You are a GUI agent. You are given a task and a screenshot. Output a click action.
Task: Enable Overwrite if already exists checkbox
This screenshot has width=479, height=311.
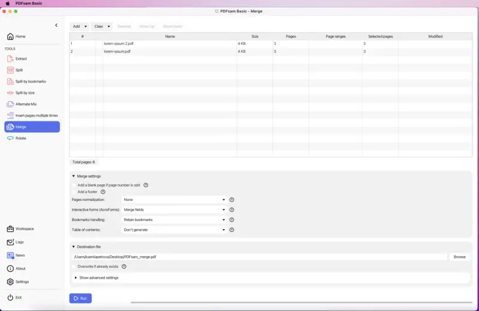74,267
